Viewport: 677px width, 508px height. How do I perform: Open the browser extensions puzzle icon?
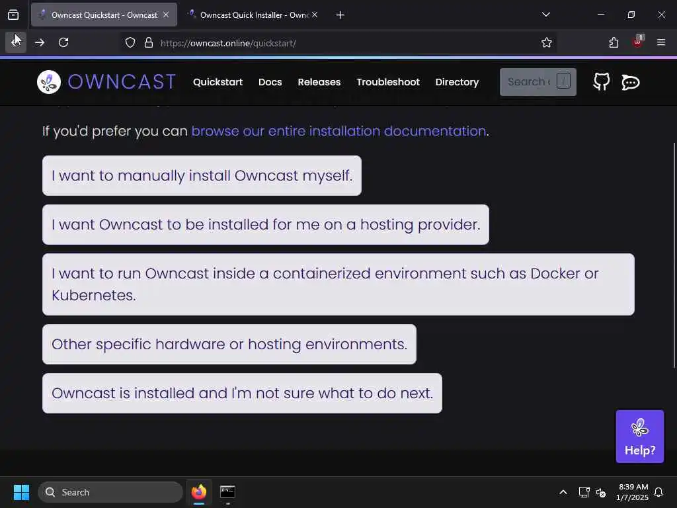pos(614,42)
